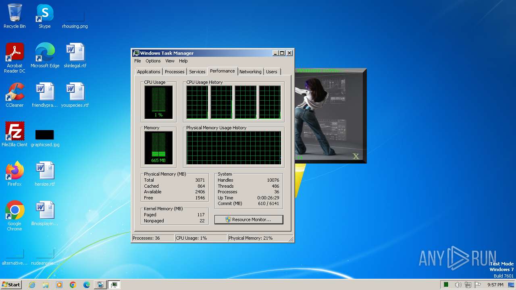The width and height of the screenshot is (516, 290).
Task: Close the Windows Task Manager window
Action: [289, 53]
